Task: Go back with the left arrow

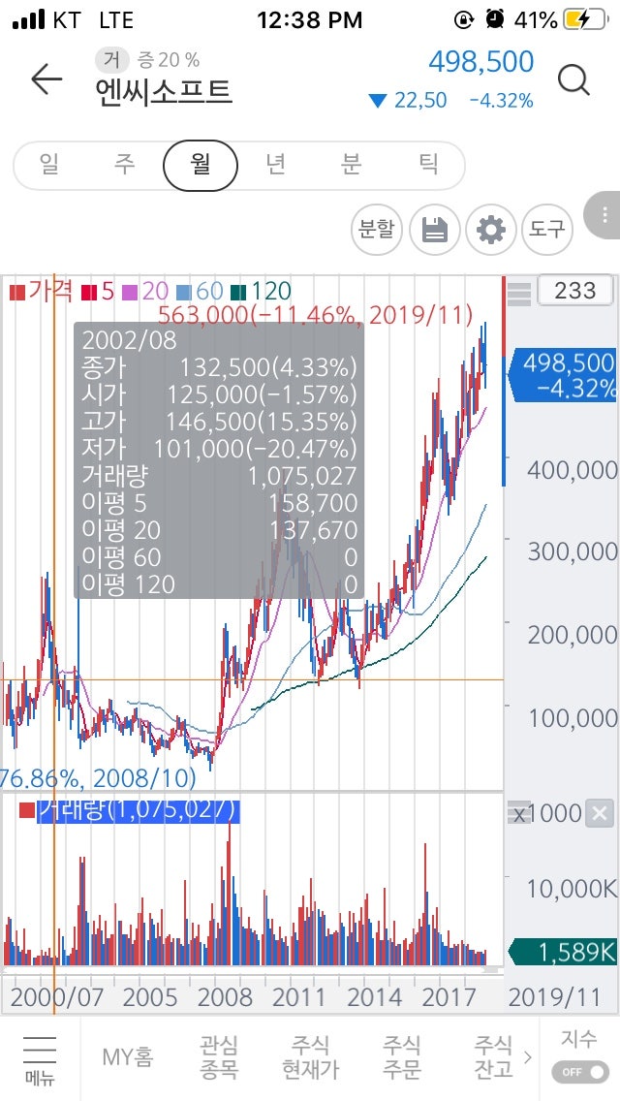Action: click(47, 79)
